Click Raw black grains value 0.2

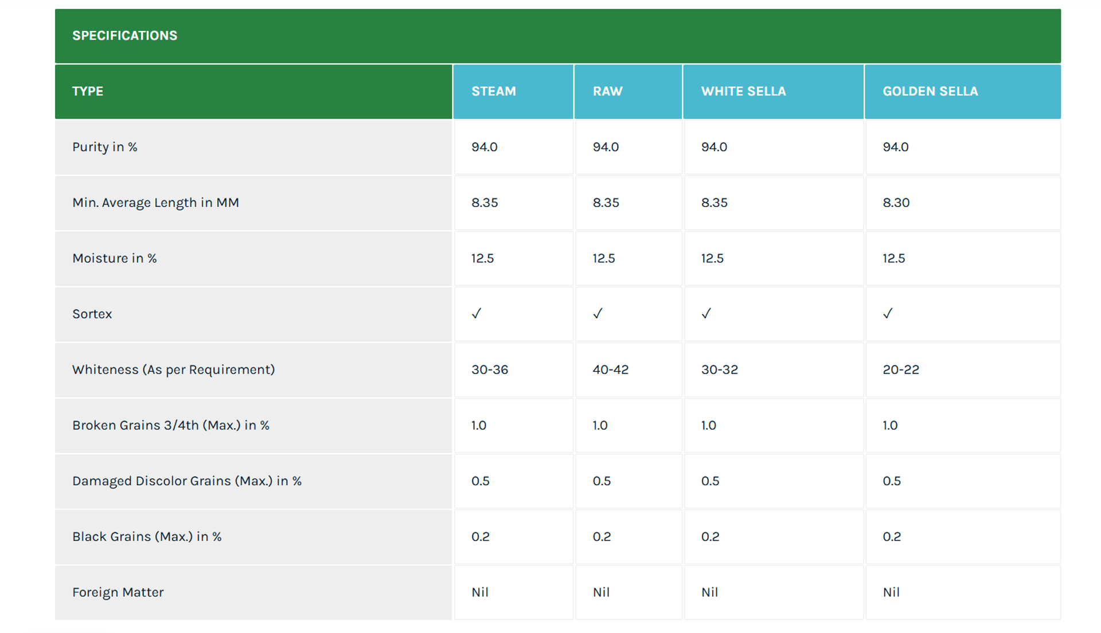[x=602, y=537]
